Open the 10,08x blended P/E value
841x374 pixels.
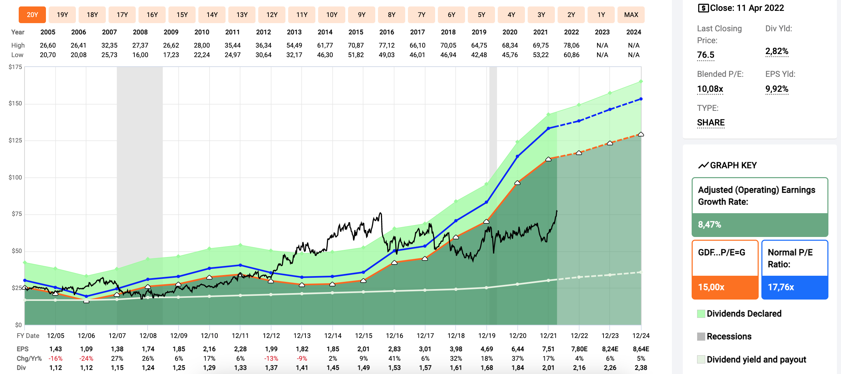(710, 89)
